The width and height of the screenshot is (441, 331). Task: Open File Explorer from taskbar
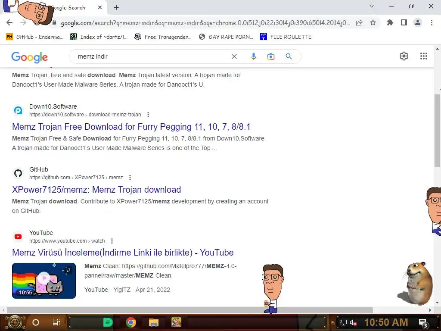(154, 322)
